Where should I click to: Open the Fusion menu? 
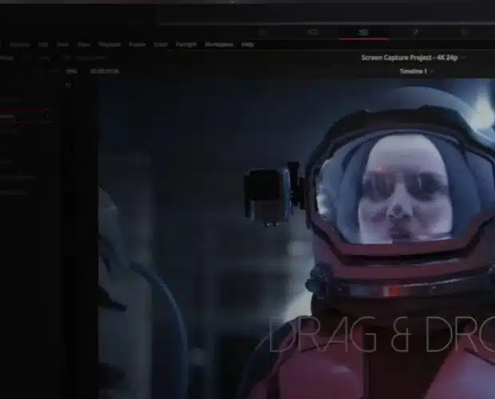pos(137,45)
